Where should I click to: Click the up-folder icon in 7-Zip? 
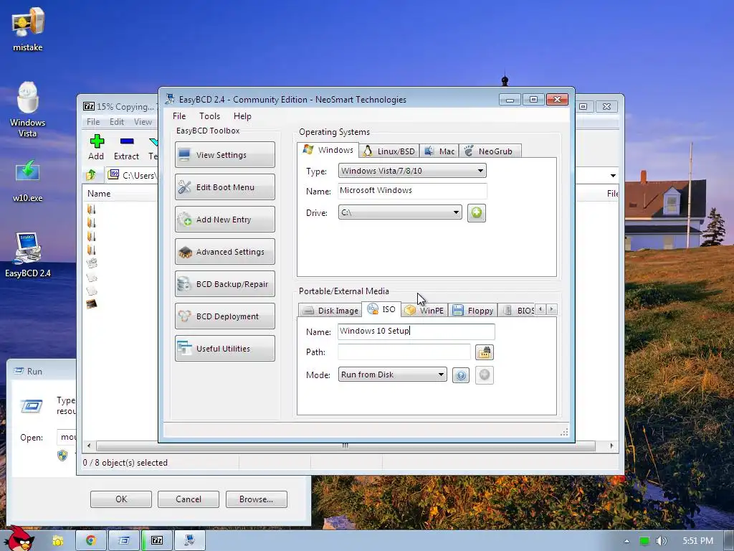pyautogui.click(x=91, y=175)
